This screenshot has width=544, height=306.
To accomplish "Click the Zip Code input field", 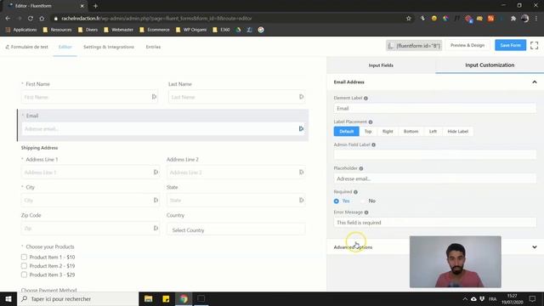I will click(x=90, y=229).
